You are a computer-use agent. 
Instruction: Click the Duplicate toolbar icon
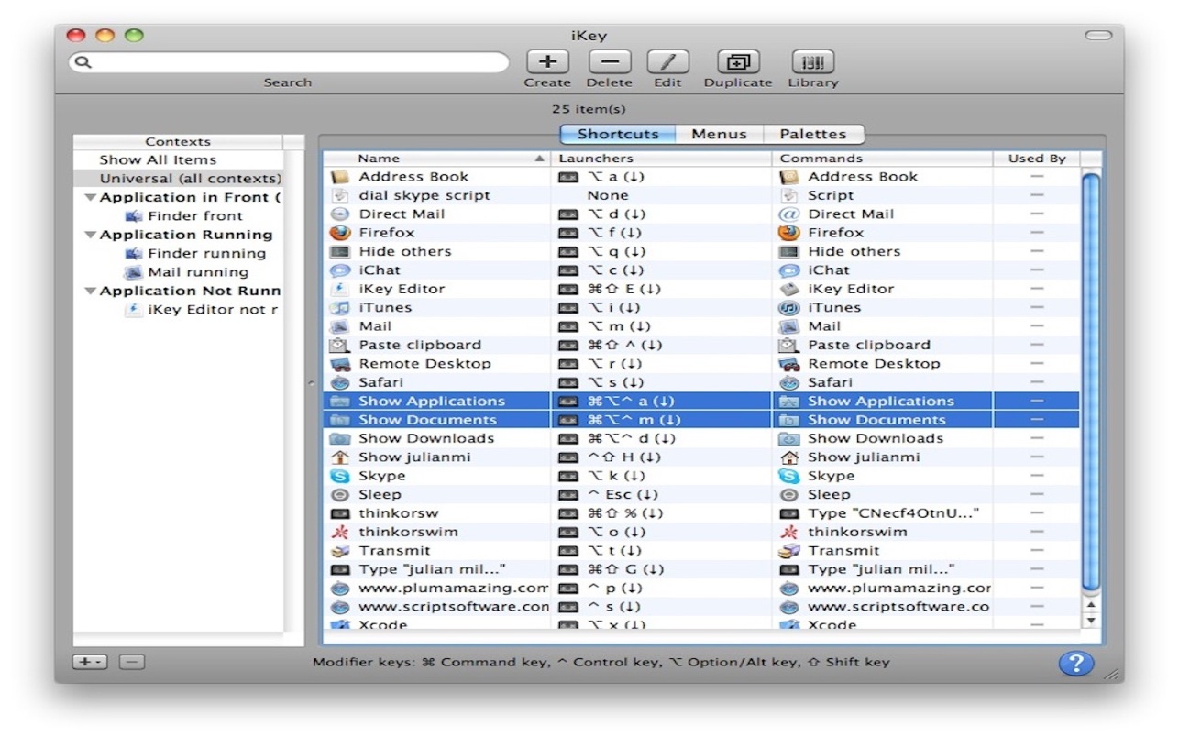(x=738, y=62)
